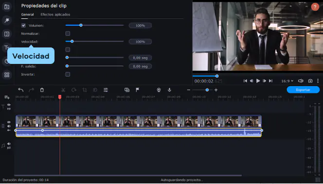Screen dimensions: 323x184
Task: Split clip with the scissors tool
Action: tap(63, 90)
